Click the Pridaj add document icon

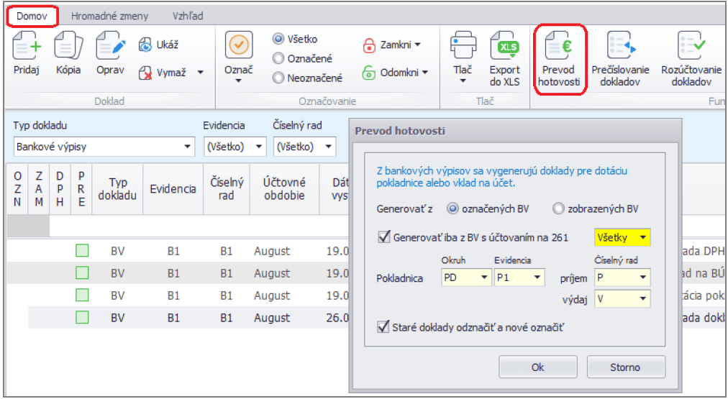pos(27,48)
